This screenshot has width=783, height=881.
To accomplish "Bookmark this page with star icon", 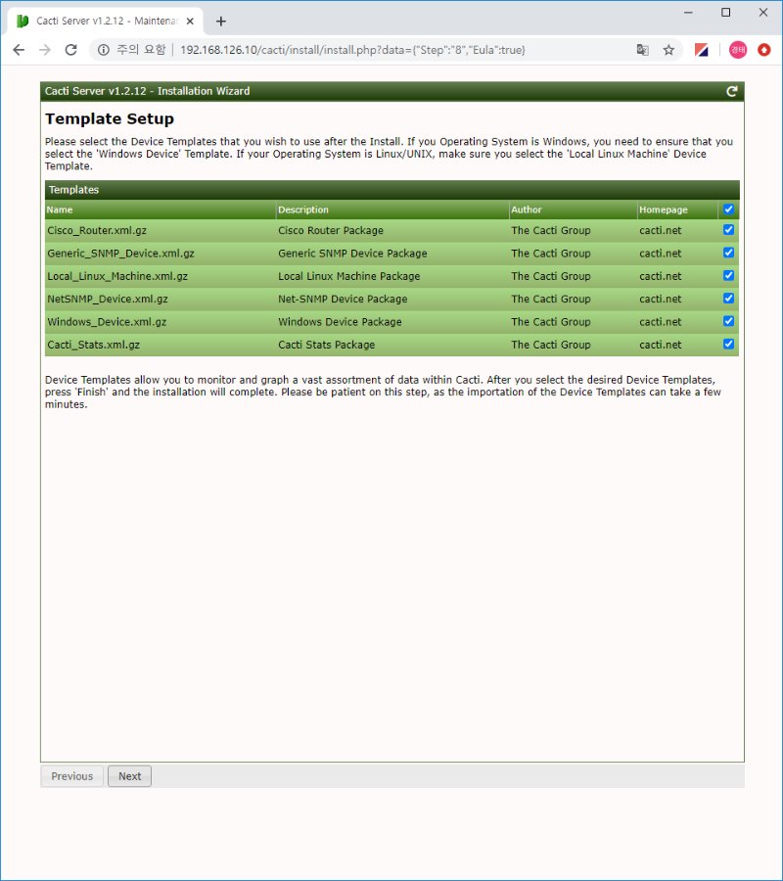I will click(668, 50).
